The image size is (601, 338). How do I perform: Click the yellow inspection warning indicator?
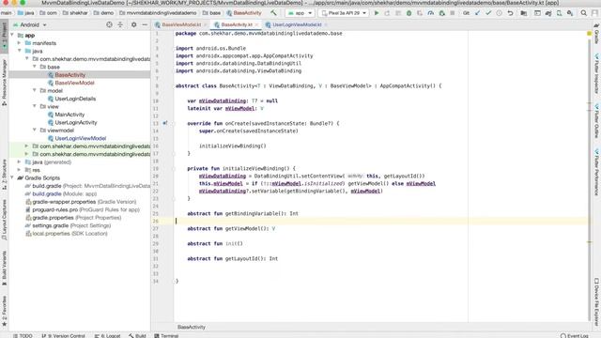[589, 34]
